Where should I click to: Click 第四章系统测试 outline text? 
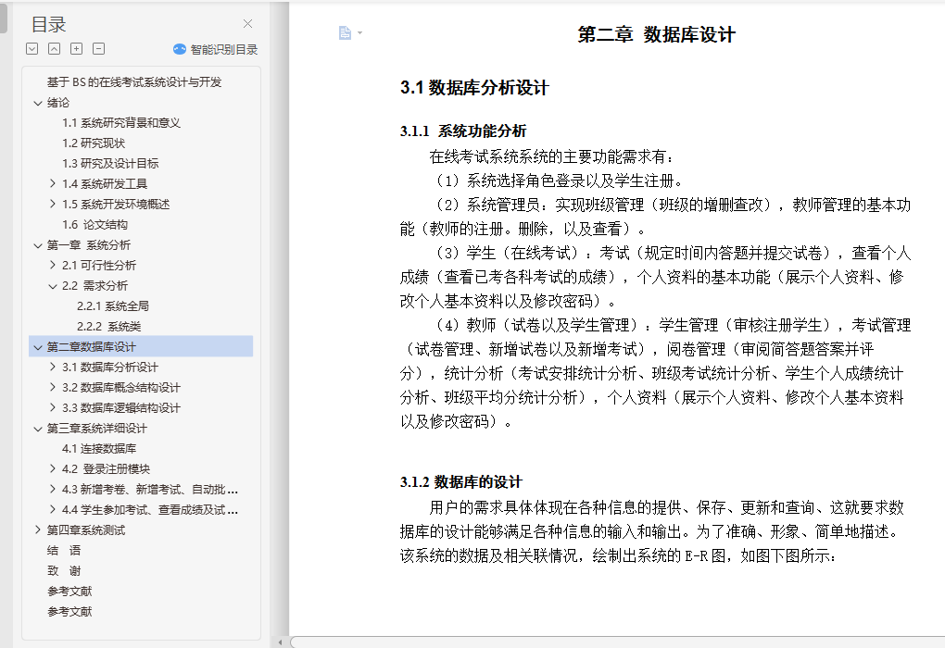click(86, 530)
